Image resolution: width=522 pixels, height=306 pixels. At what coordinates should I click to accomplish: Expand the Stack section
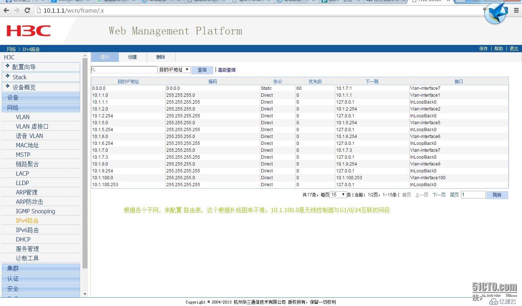coord(41,77)
